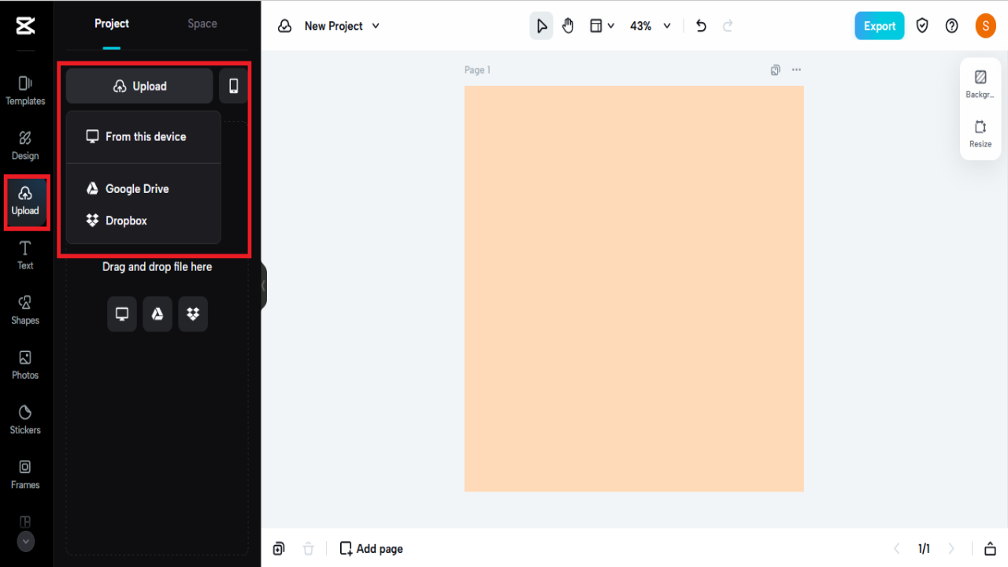Open the page view layout dropdown

point(601,25)
